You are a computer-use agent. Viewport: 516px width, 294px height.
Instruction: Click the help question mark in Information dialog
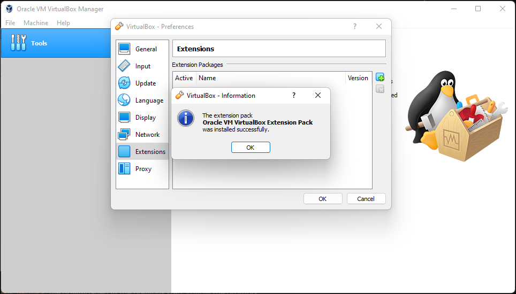(x=293, y=95)
